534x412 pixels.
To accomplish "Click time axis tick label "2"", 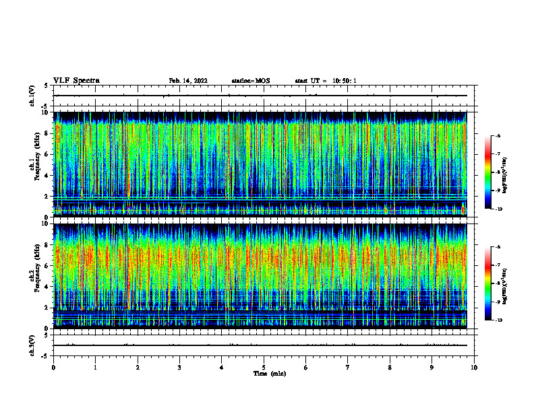I will [138, 368].
